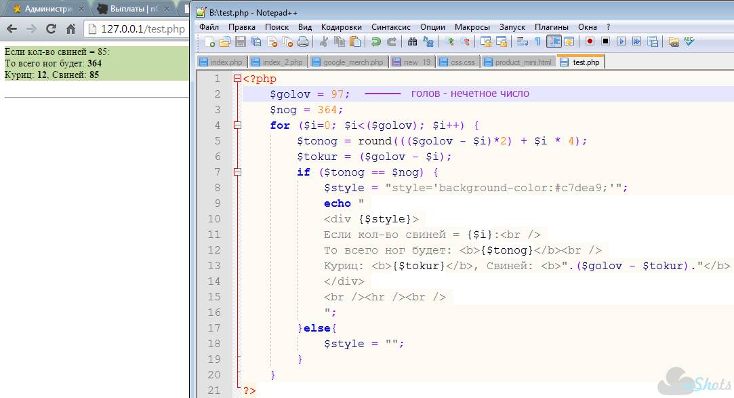Image resolution: width=734 pixels, height=398 pixels.
Task: Click the Open file folder icon
Action: [x=225, y=42]
